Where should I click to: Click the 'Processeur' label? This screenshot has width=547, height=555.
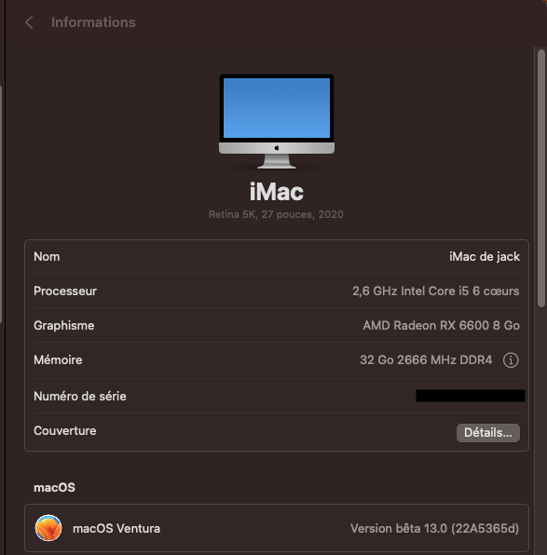[65, 291]
